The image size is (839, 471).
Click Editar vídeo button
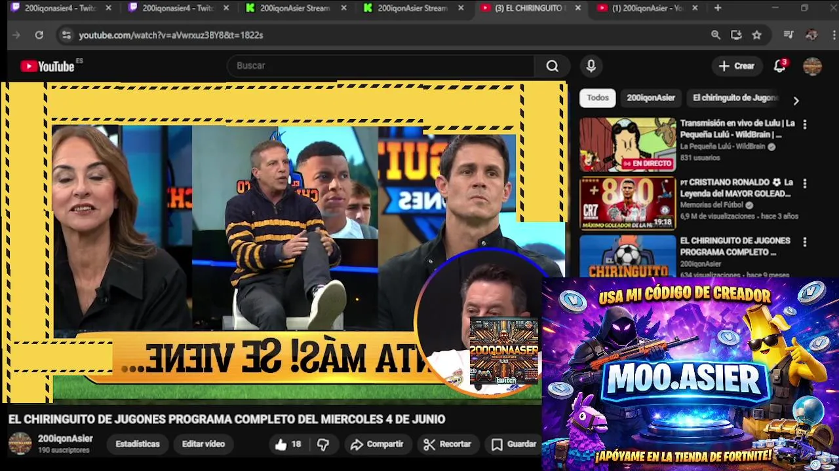point(203,444)
